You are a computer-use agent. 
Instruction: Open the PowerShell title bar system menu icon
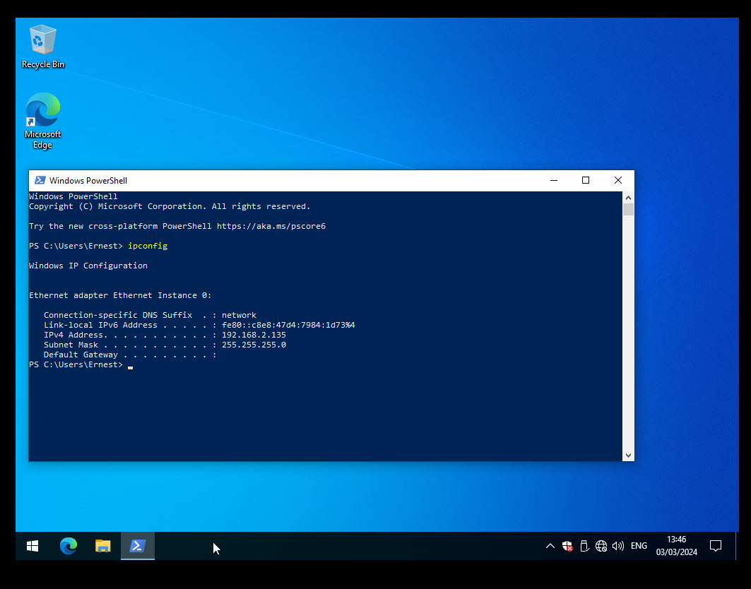tap(40, 181)
